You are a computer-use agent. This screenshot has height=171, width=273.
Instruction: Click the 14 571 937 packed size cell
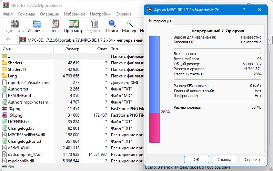(98, 154)
